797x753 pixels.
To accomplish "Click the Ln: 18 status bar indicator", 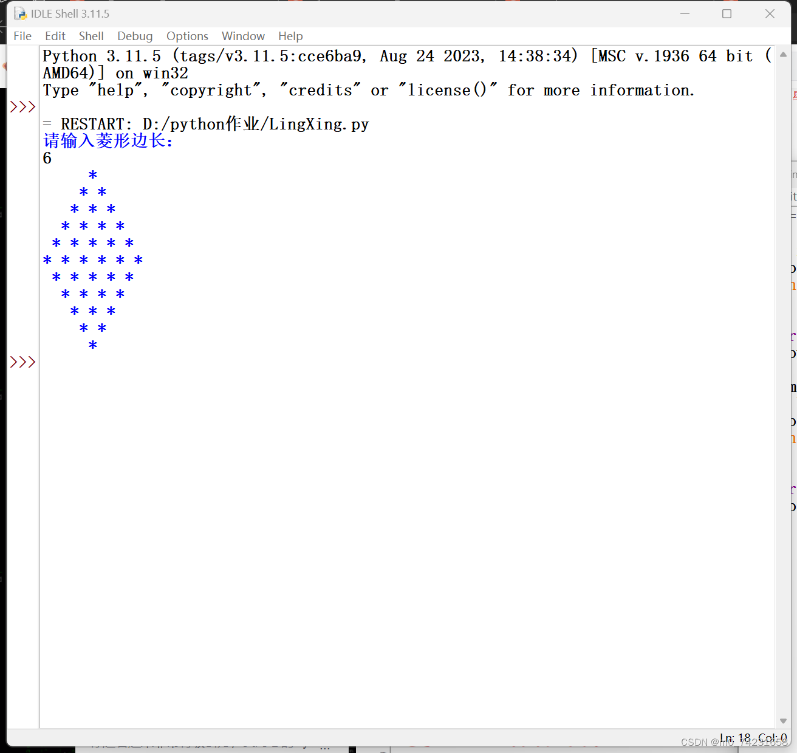I will point(736,738).
